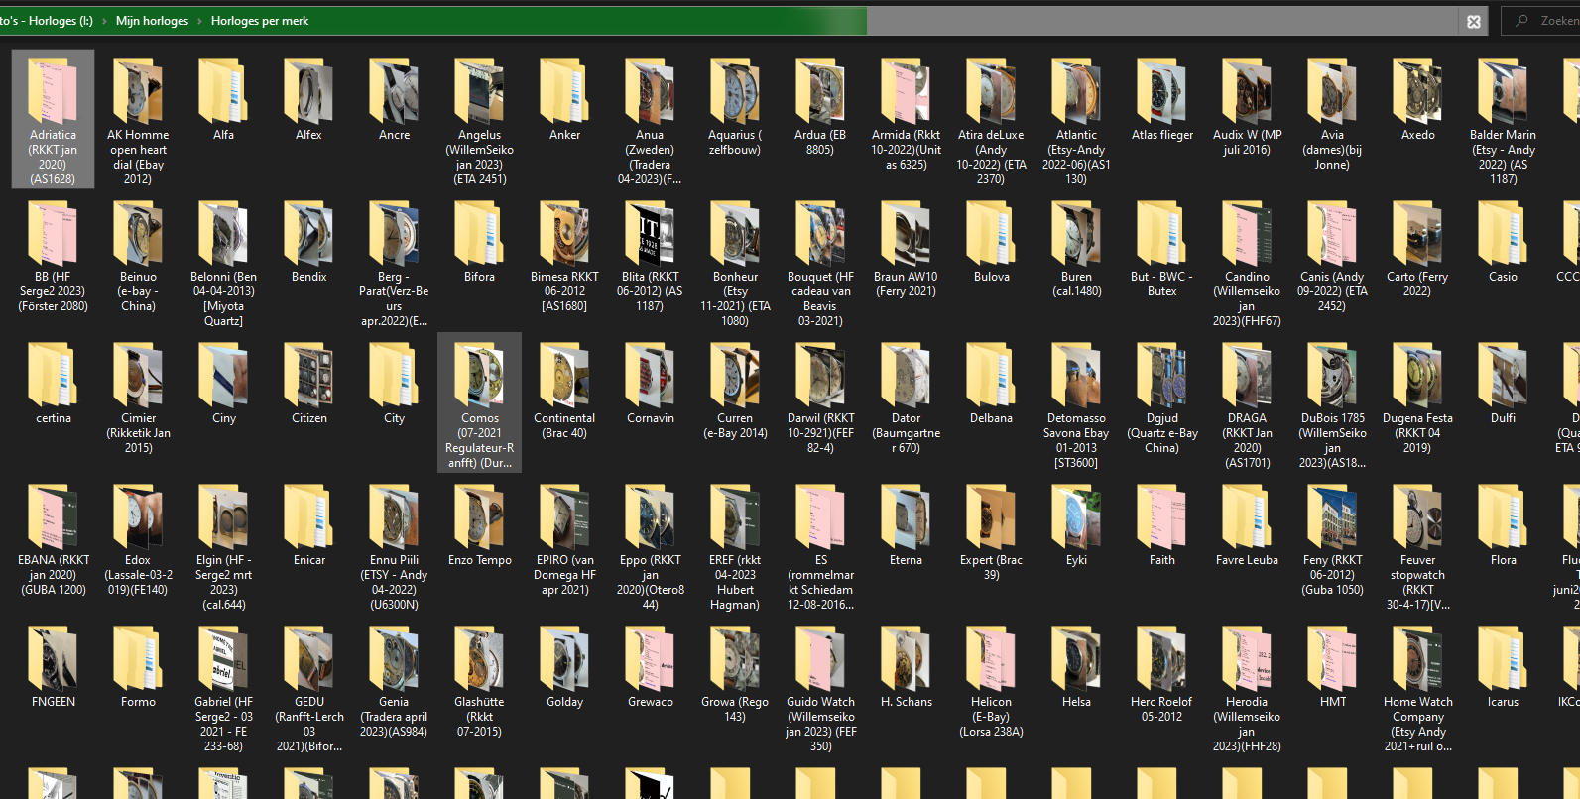Select the Adriatica folder icon
Image resolution: width=1580 pixels, height=799 pixels.
[53, 91]
